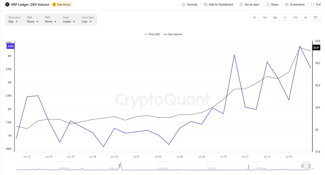Click Add to Dashboard label
The height and width of the screenshot is (175, 325).
point(221,4)
